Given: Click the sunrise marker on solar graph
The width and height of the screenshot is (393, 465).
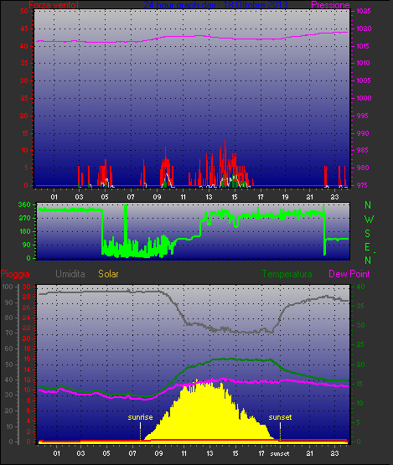Looking at the screenshot, I should [140, 417].
